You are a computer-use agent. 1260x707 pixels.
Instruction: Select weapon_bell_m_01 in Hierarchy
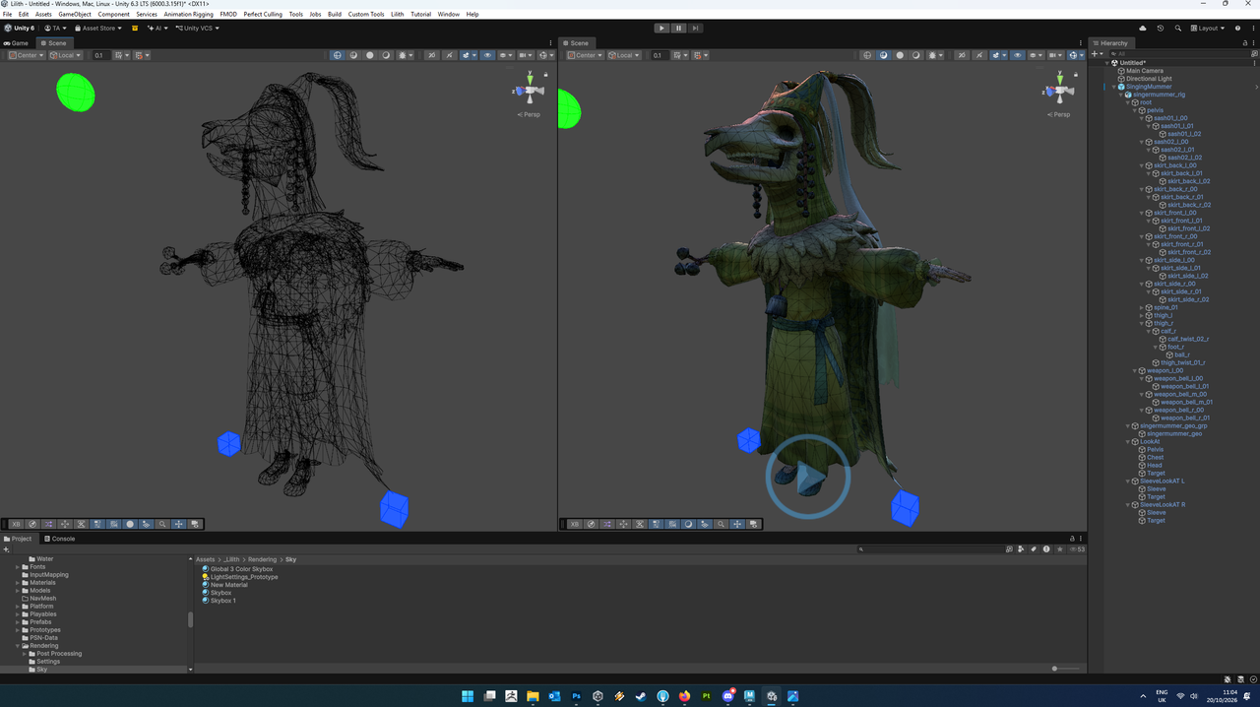1186,402
